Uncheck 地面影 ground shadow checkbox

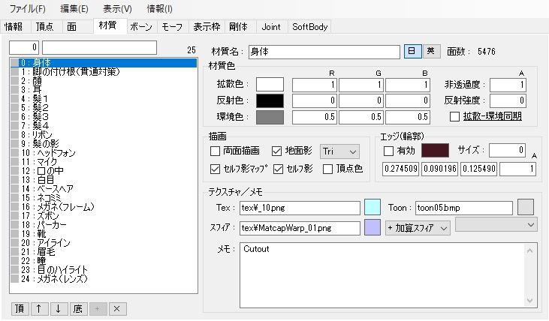276,151
